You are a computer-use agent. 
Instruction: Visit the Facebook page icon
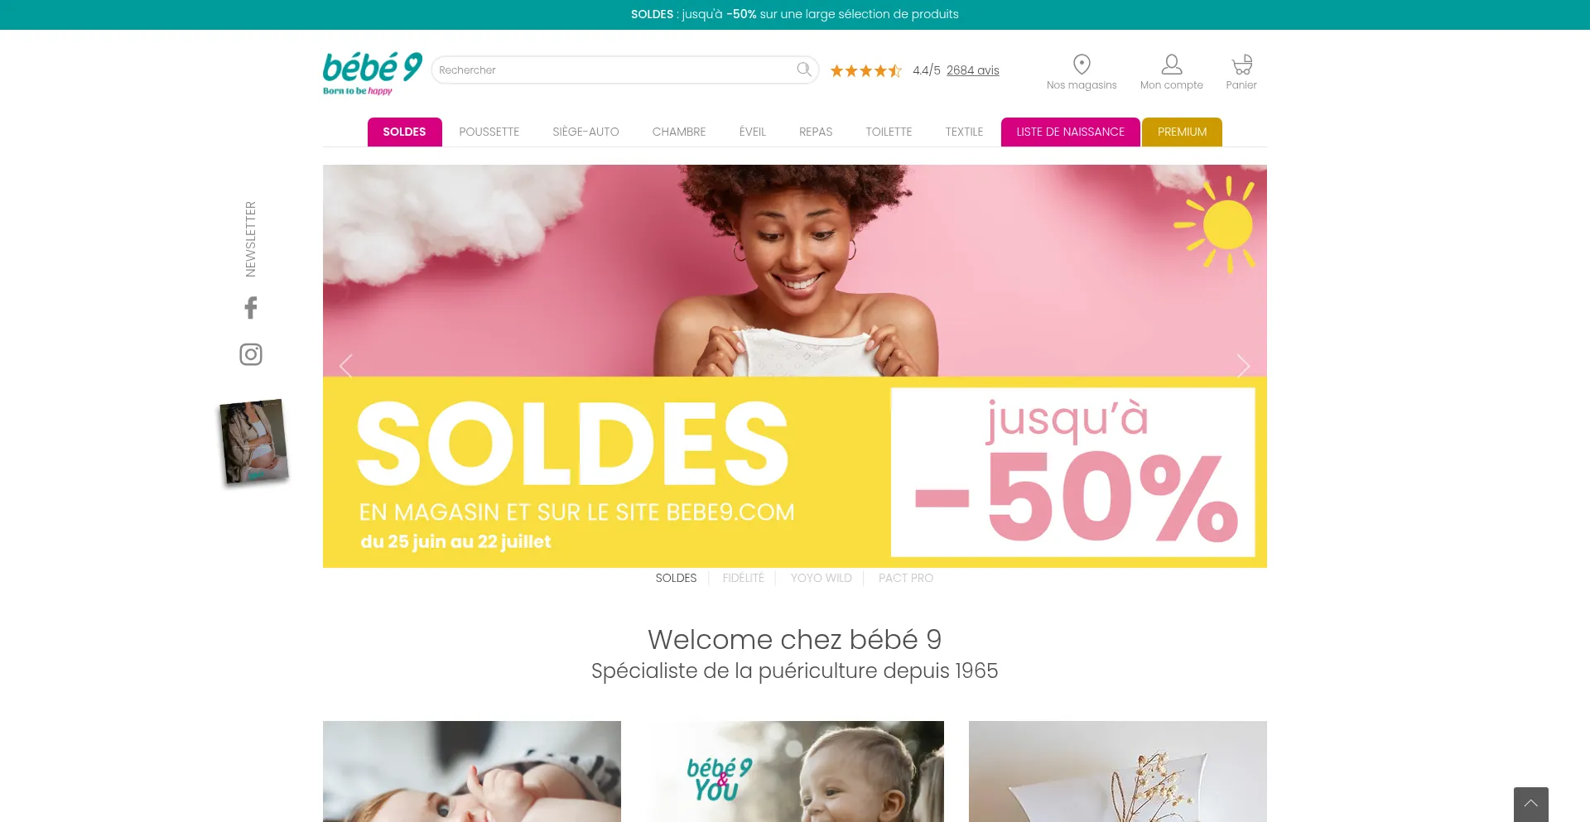[x=251, y=308]
